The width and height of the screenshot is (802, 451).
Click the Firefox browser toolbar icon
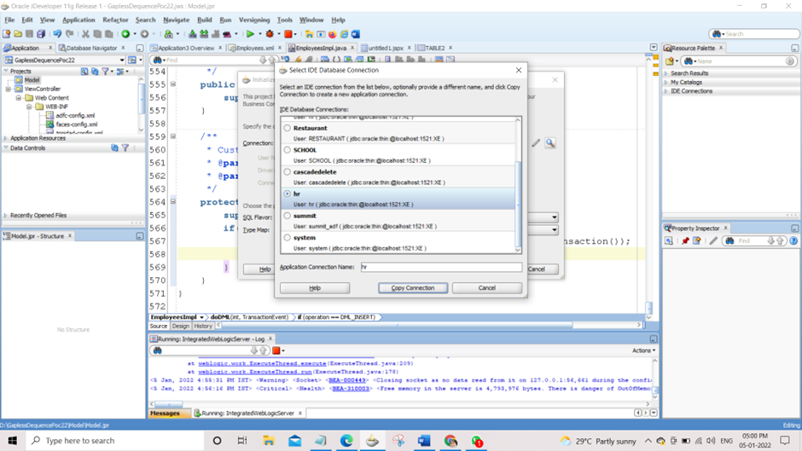point(333,34)
